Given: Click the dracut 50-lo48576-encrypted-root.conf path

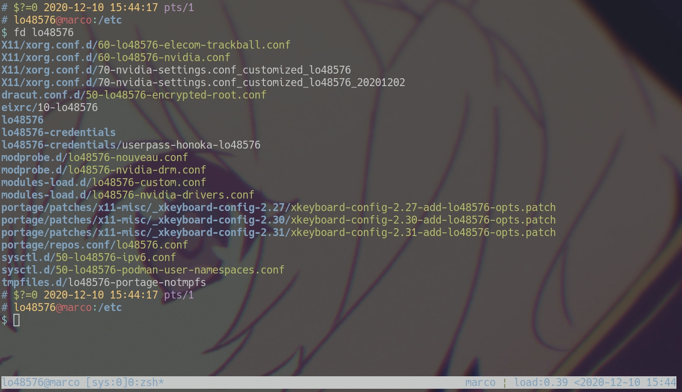Looking at the screenshot, I should click(x=134, y=95).
